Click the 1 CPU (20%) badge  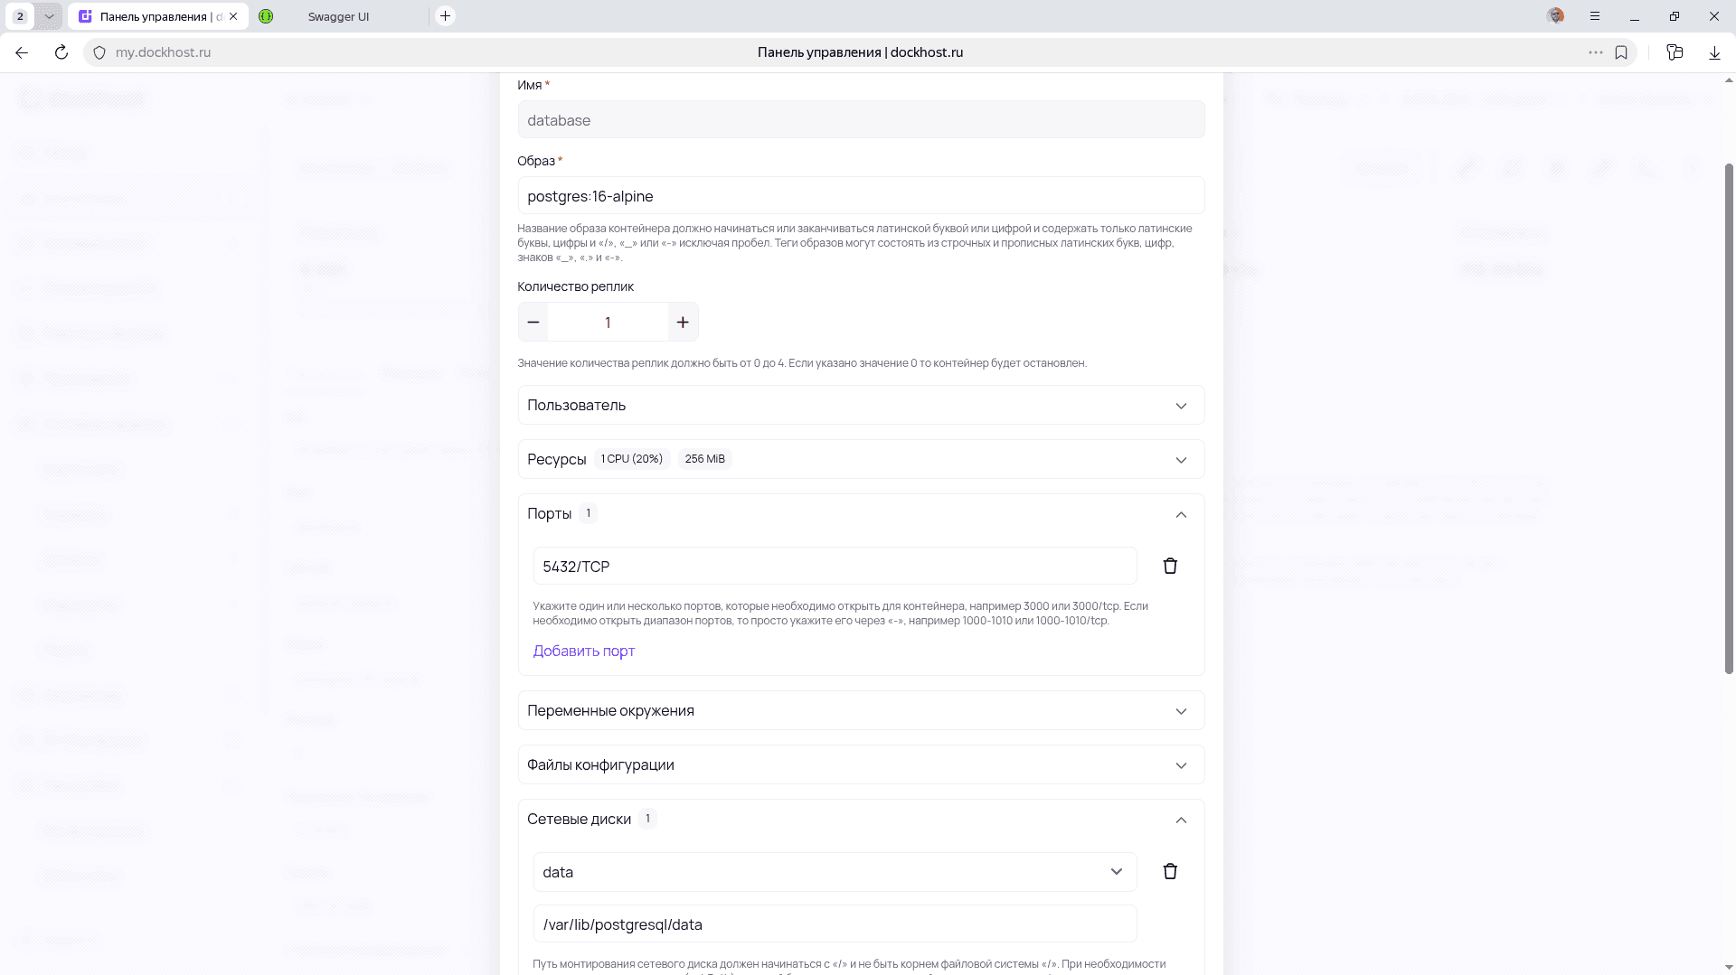631,459
